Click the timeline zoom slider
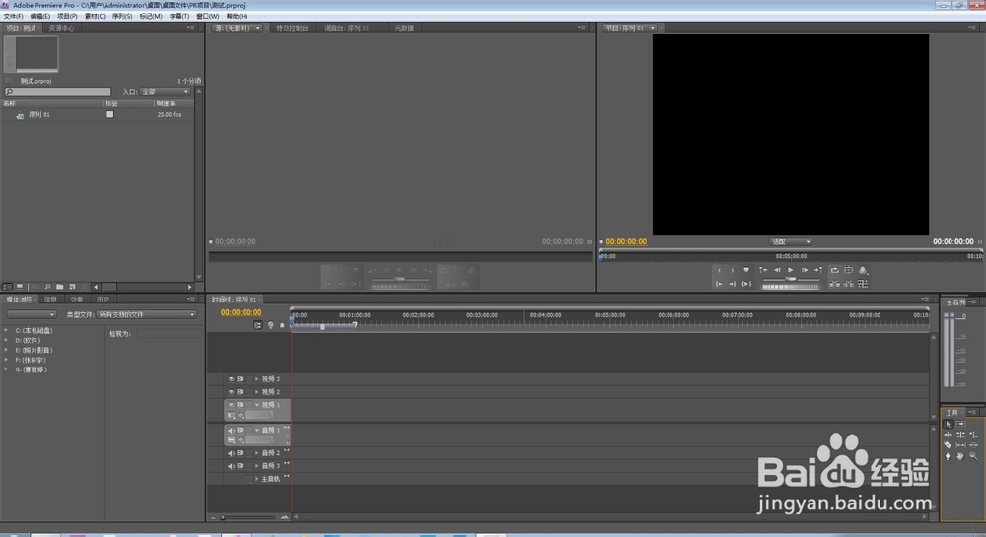Image resolution: width=986 pixels, height=537 pixels. (x=248, y=517)
